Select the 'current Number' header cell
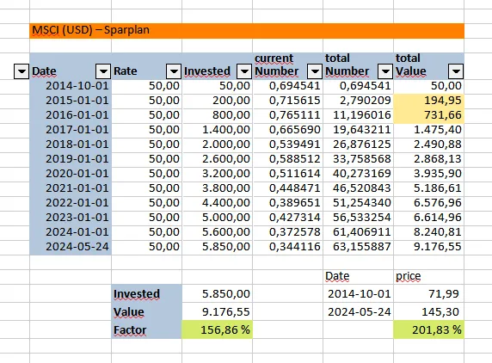492x363 pixels. tap(288, 66)
